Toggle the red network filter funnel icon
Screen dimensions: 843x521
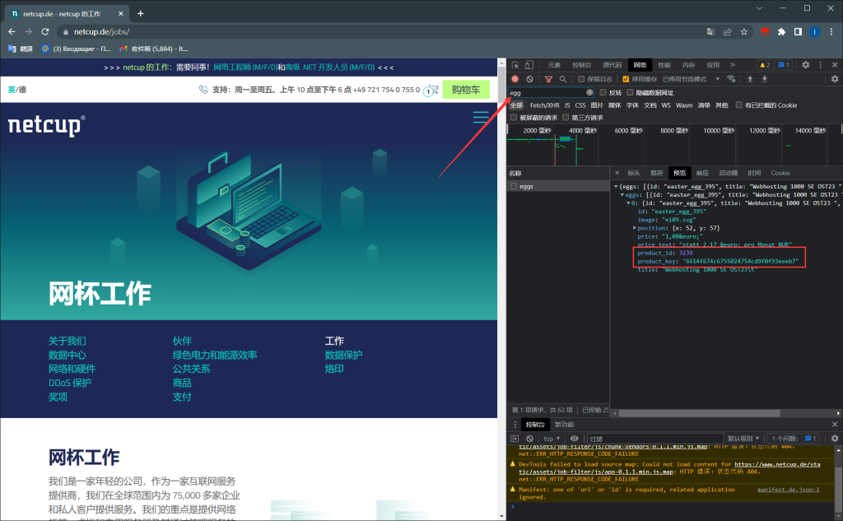click(x=548, y=79)
